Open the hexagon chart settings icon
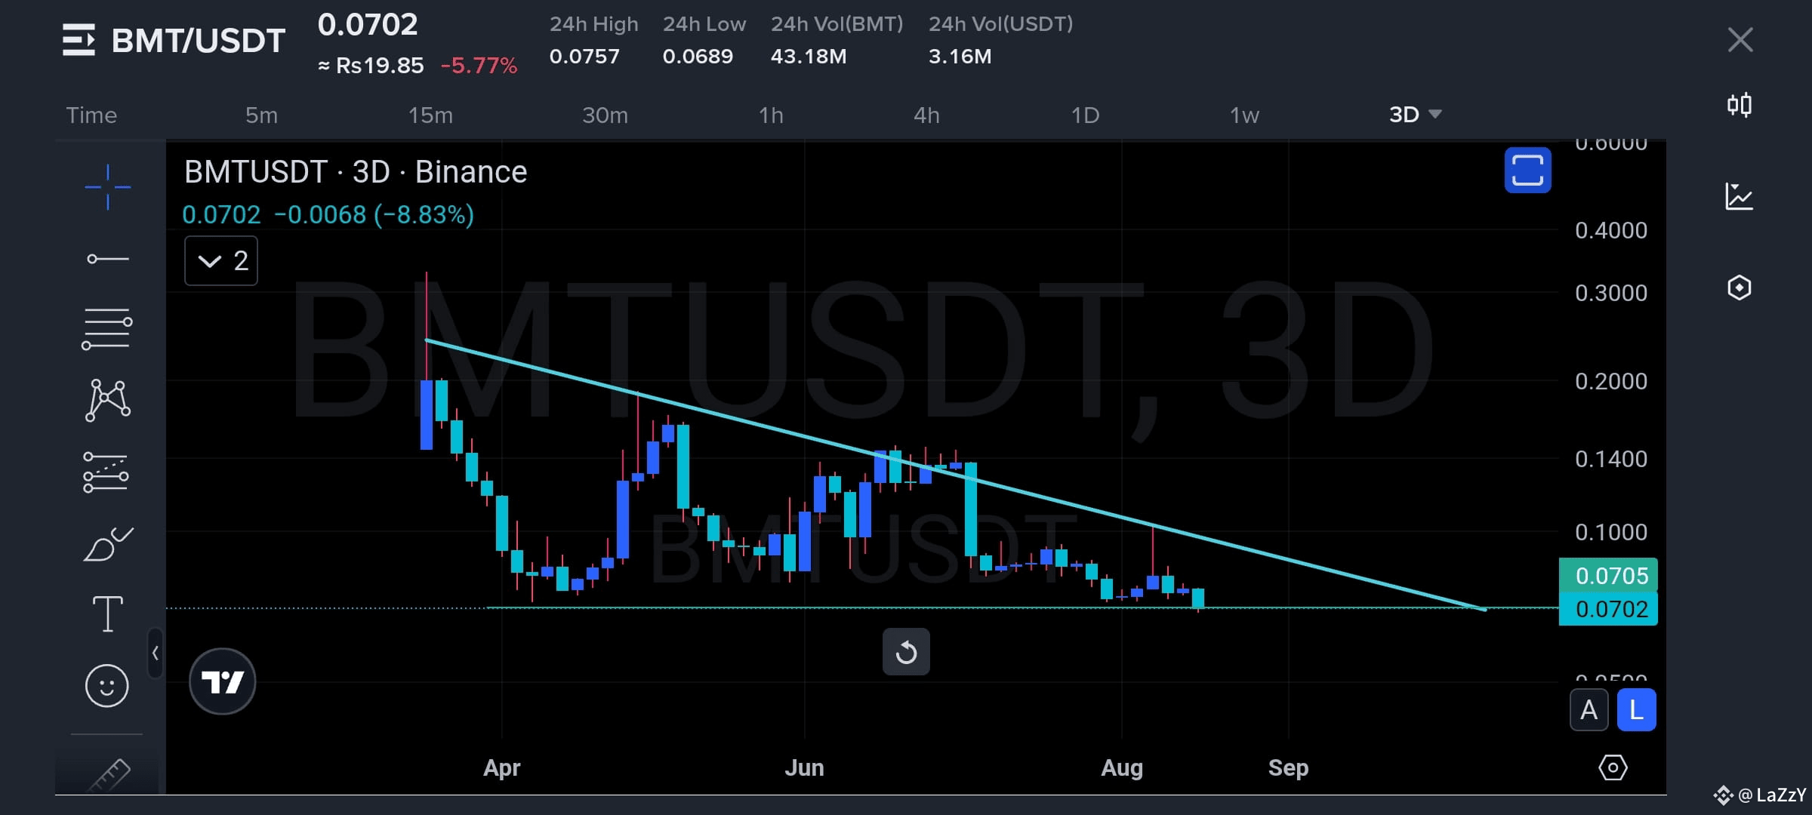Image resolution: width=1812 pixels, height=815 pixels. point(1740,288)
